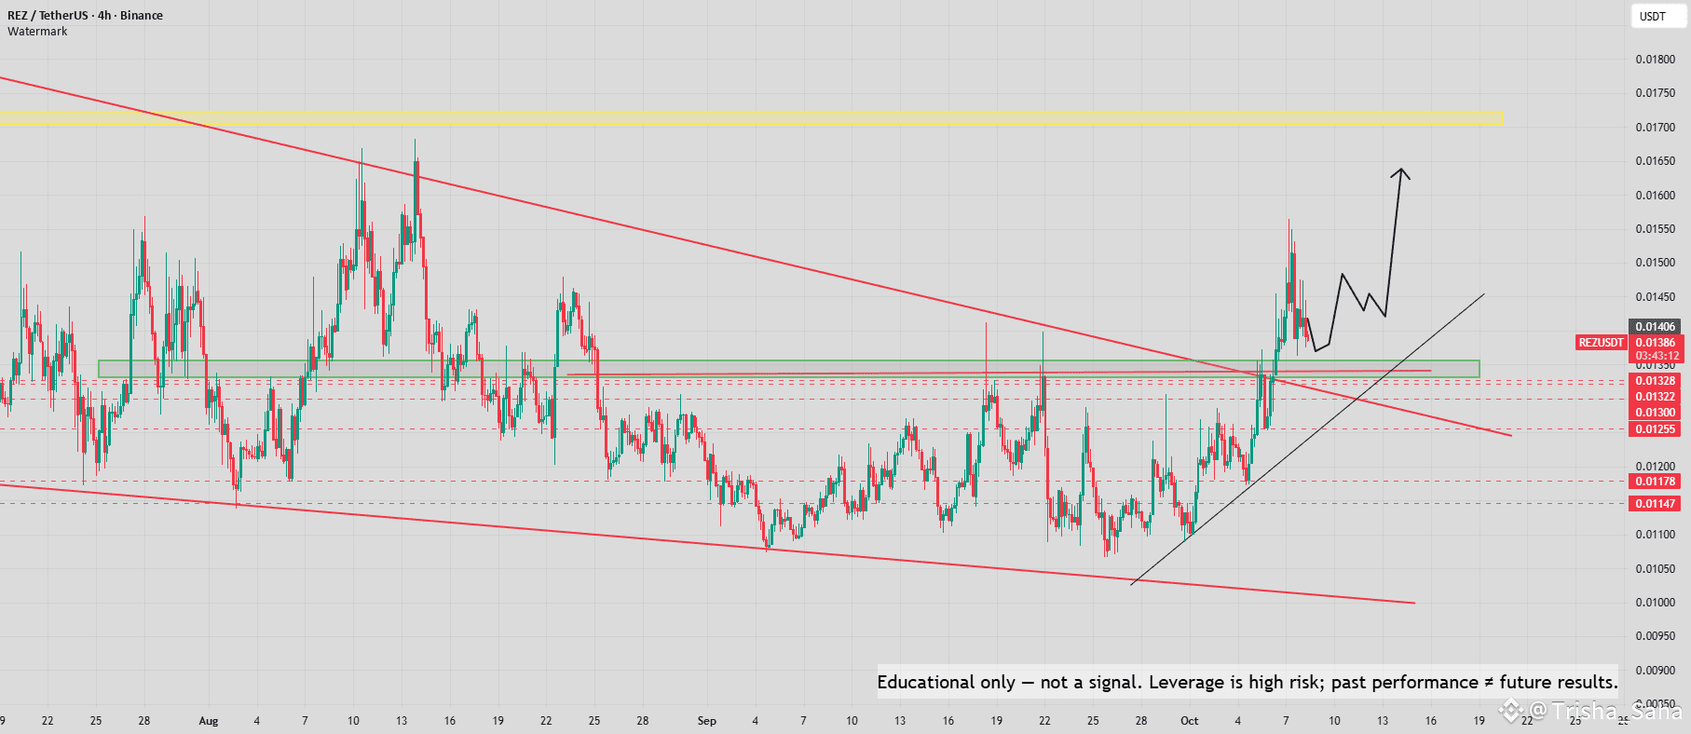Screen dimensions: 1691x734
Task: Select the green support zone rectangle
Action: pos(788,369)
